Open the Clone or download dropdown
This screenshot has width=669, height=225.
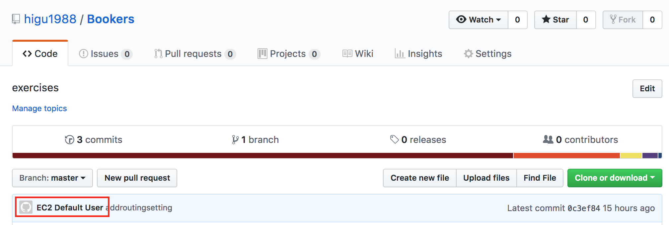[615, 178]
